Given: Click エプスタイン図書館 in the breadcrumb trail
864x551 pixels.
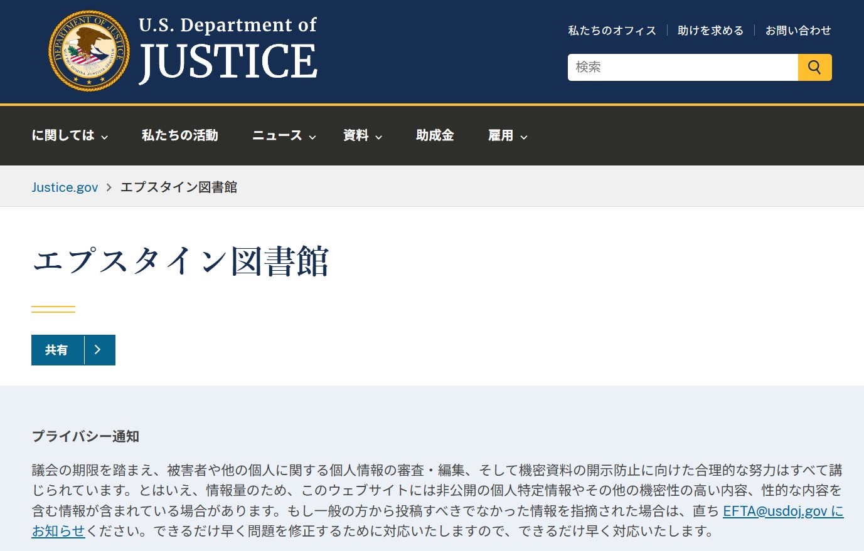Looking at the screenshot, I should click(x=179, y=187).
